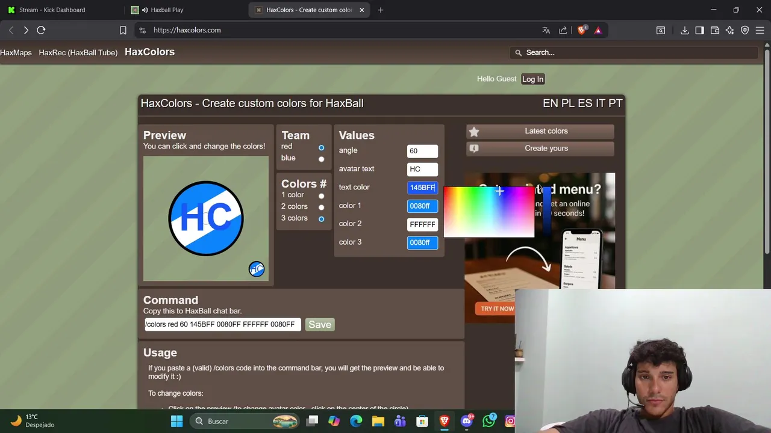Click the small HC avatar preview

coord(257,269)
